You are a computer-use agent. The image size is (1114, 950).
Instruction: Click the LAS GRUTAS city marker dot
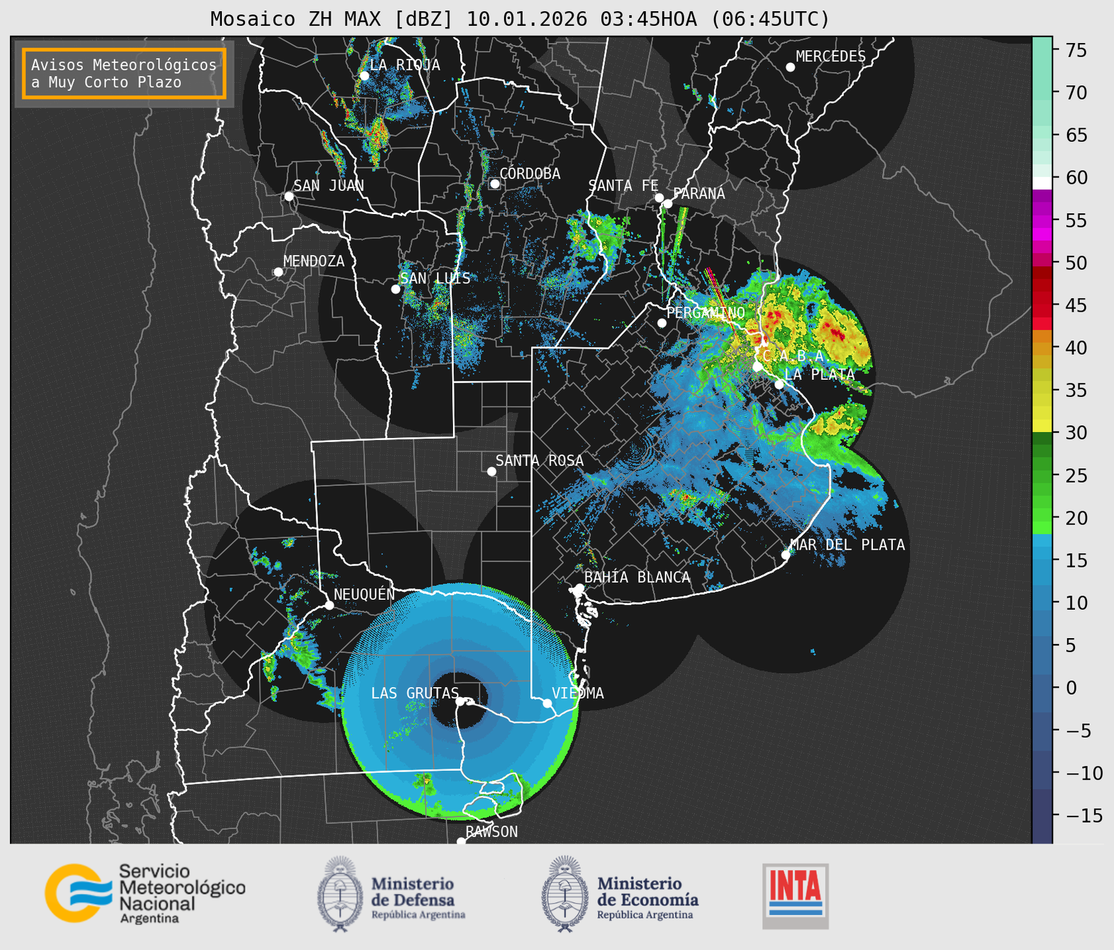pyautogui.click(x=460, y=702)
